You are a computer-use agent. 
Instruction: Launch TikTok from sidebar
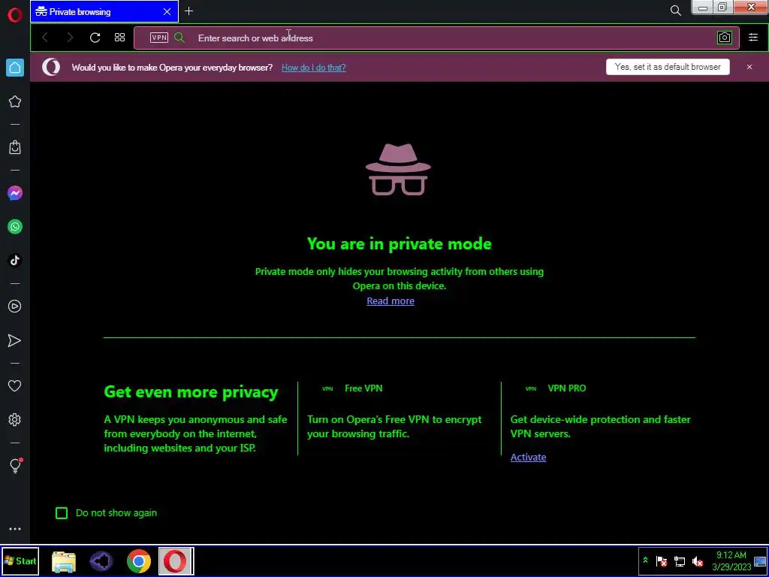[15, 260]
